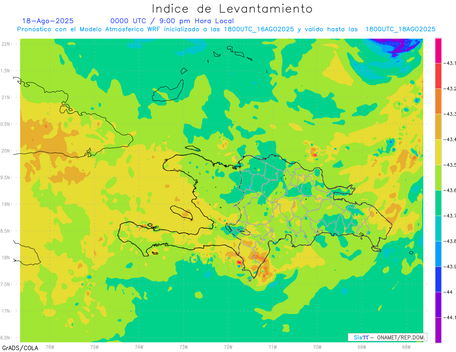Viewport: 456px width, 352px height.
Task: Click the "-43.3" colorbar value
Action: coord(450,114)
